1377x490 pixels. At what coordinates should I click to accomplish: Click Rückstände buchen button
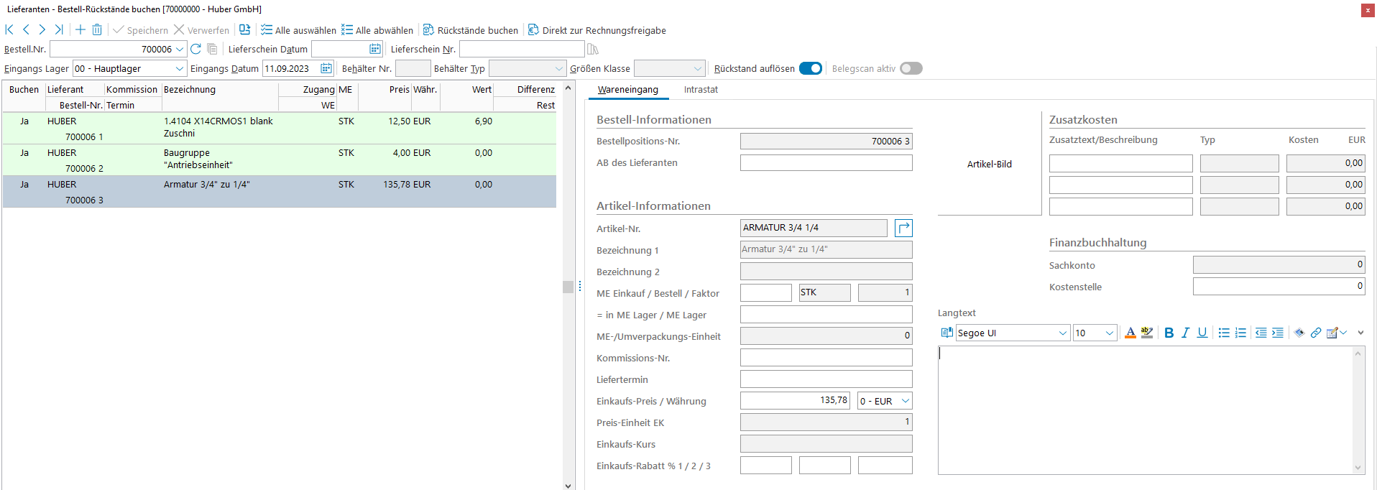click(x=470, y=30)
